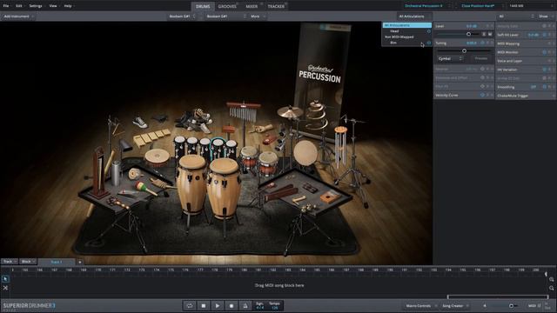Select the scissors cut tool

pyautogui.click(x=5, y=288)
